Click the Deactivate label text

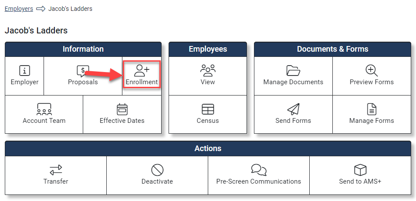157,181
